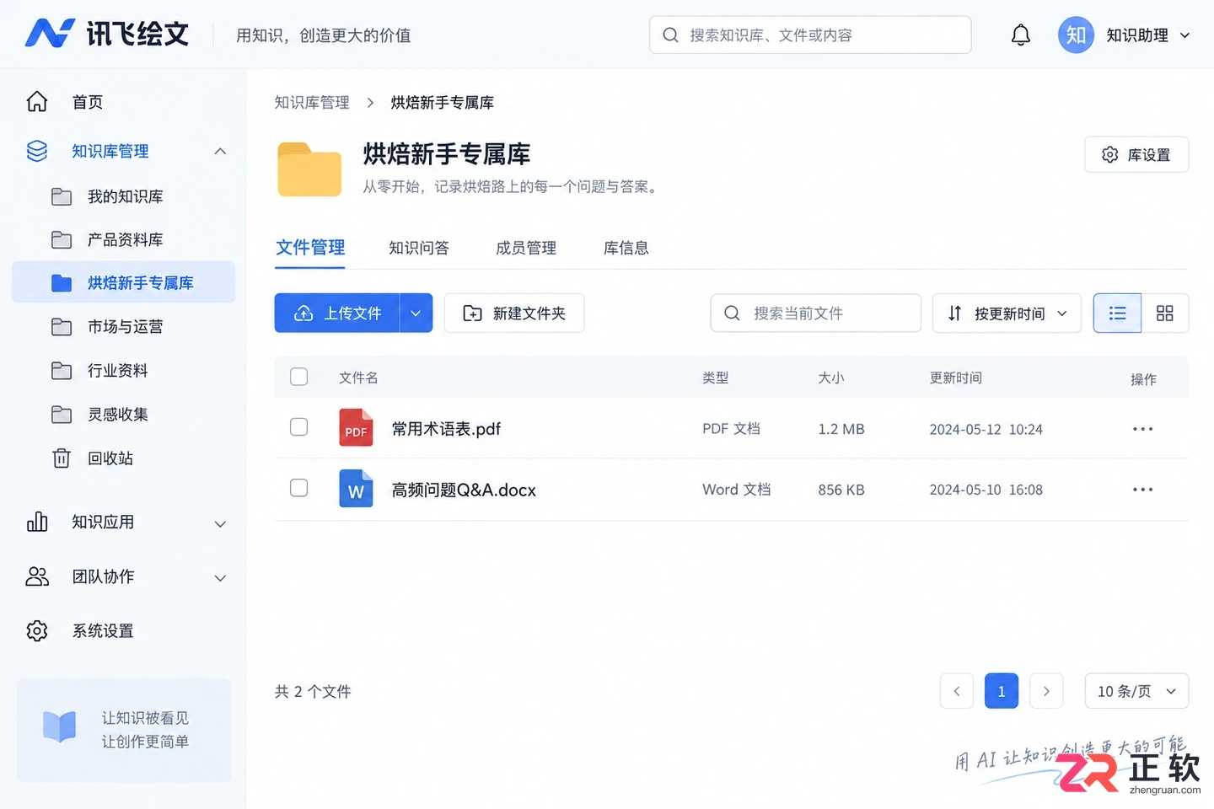Click the 大小 column header
1214x809 pixels.
[830, 378]
